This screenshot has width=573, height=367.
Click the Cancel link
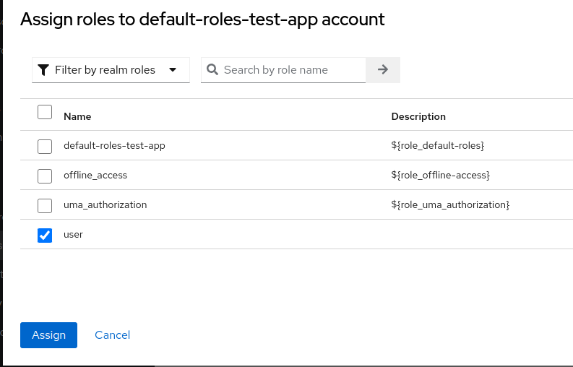point(113,335)
